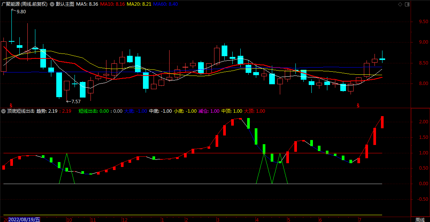Click the red S marker near month 7

[358, 105]
